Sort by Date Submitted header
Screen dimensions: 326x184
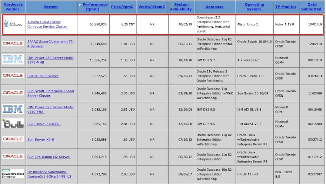point(311,7)
